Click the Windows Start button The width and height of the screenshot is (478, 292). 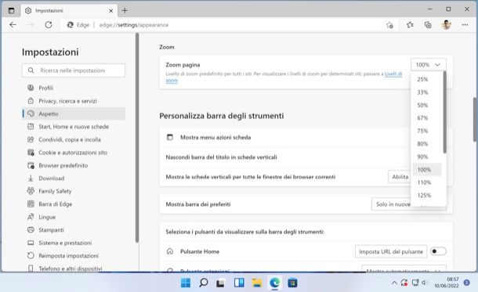coord(186,283)
